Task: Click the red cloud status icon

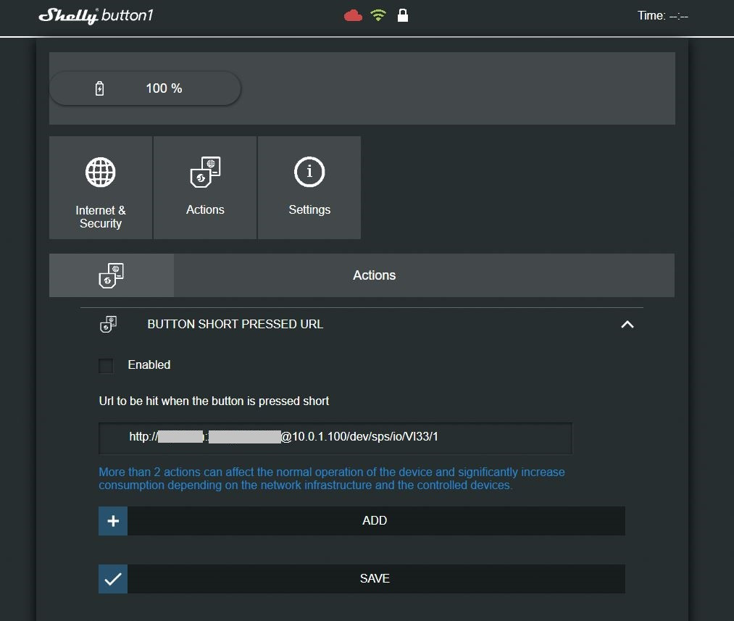Action: click(353, 15)
